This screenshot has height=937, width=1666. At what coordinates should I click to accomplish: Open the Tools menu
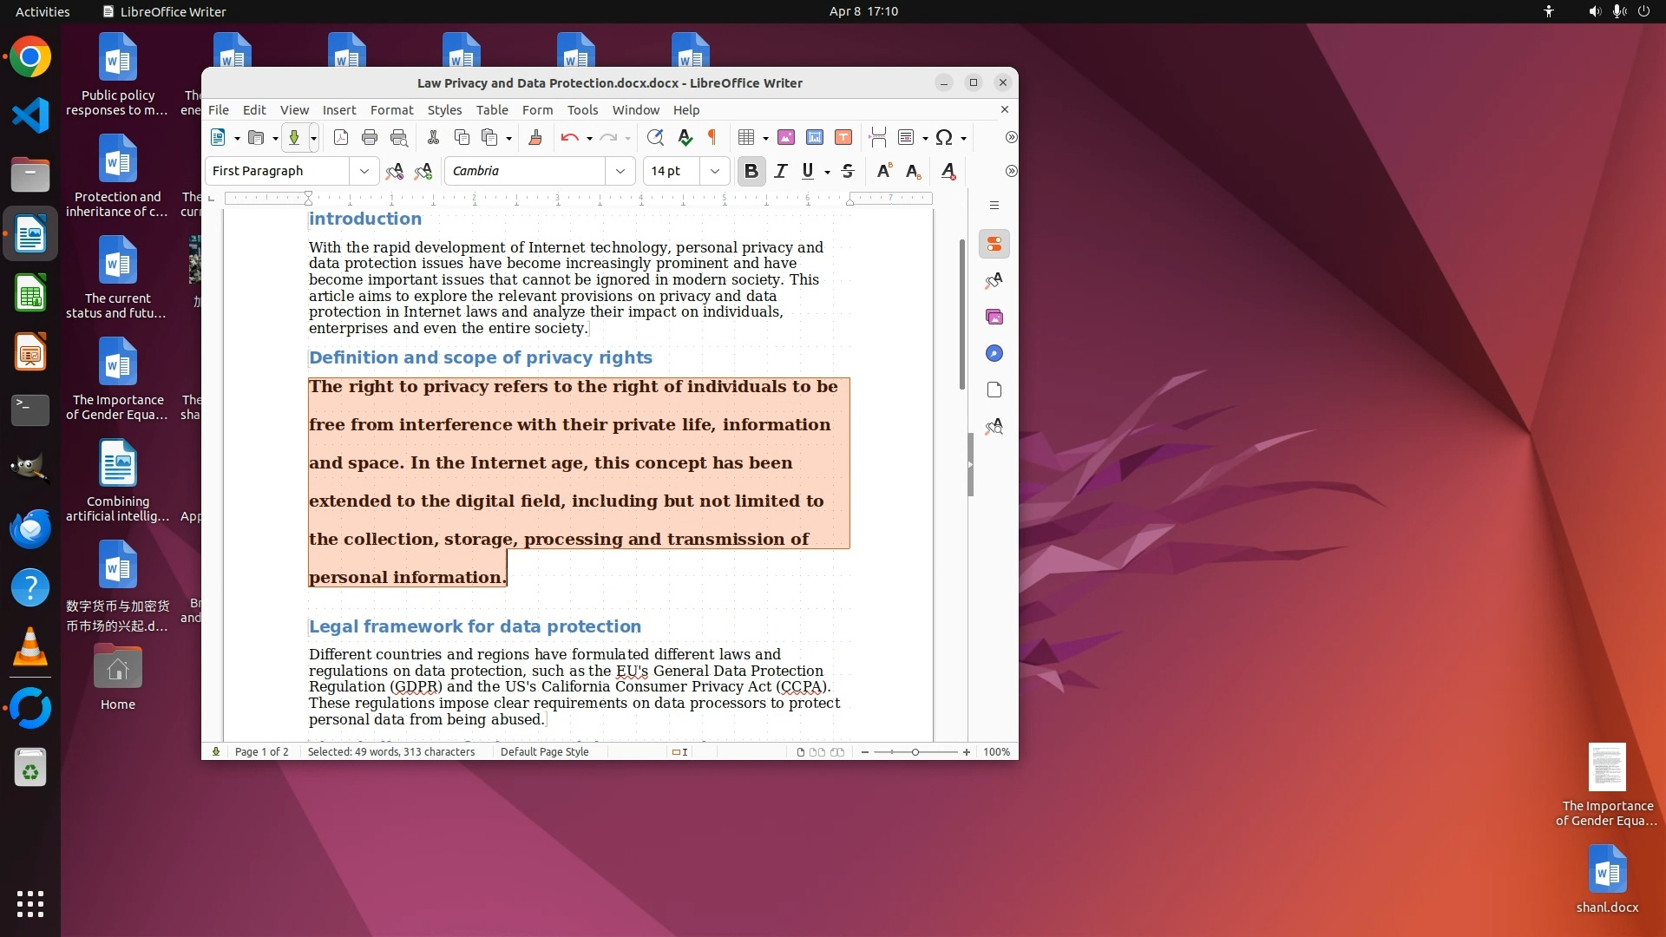[x=582, y=110]
